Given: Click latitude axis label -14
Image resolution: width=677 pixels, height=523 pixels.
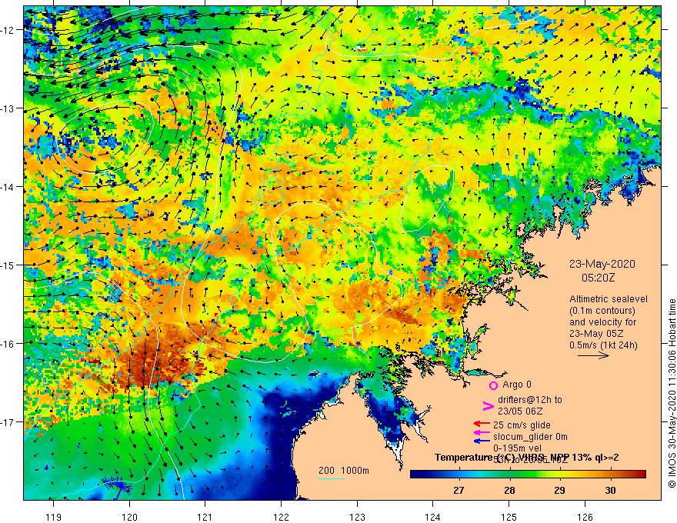Looking at the screenshot, I should pyautogui.click(x=8, y=187).
